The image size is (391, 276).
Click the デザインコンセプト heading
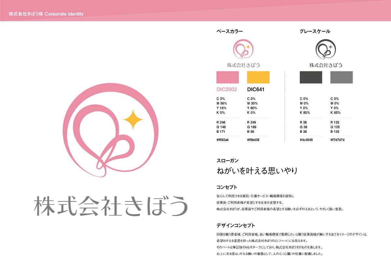coord(236,225)
